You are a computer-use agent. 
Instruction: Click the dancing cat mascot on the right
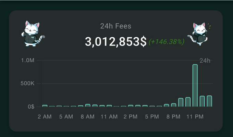click(x=199, y=34)
